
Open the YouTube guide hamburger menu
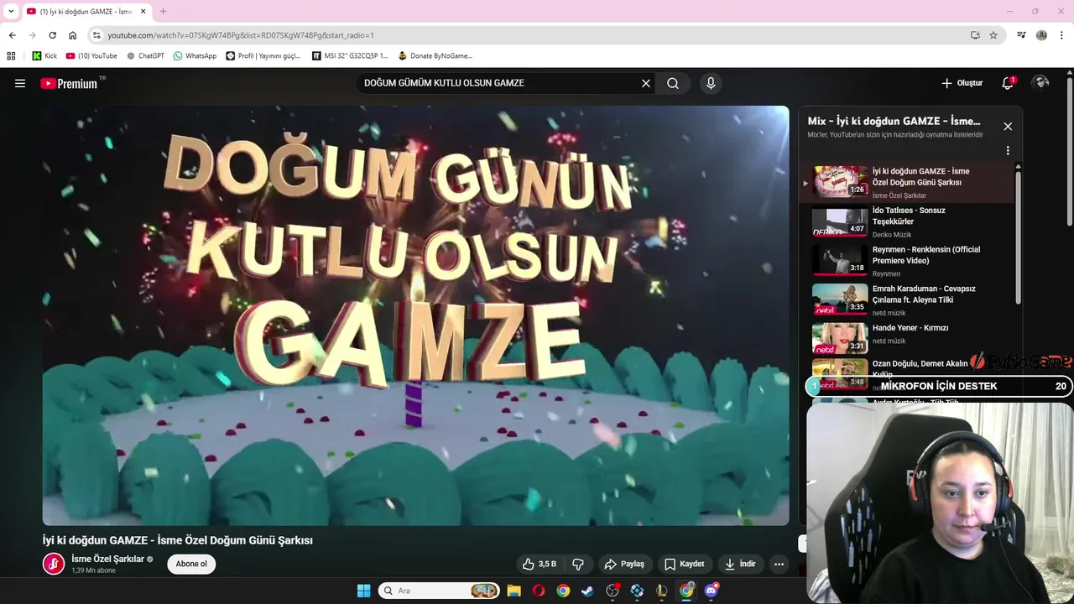(20, 83)
